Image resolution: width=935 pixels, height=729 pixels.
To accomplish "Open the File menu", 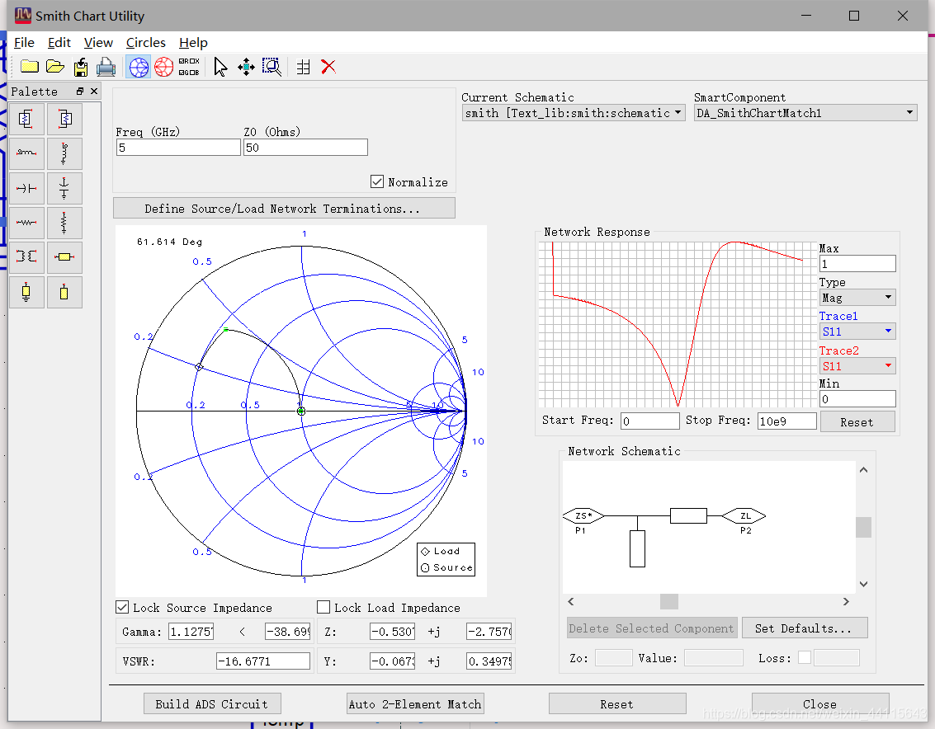I will (x=24, y=43).
